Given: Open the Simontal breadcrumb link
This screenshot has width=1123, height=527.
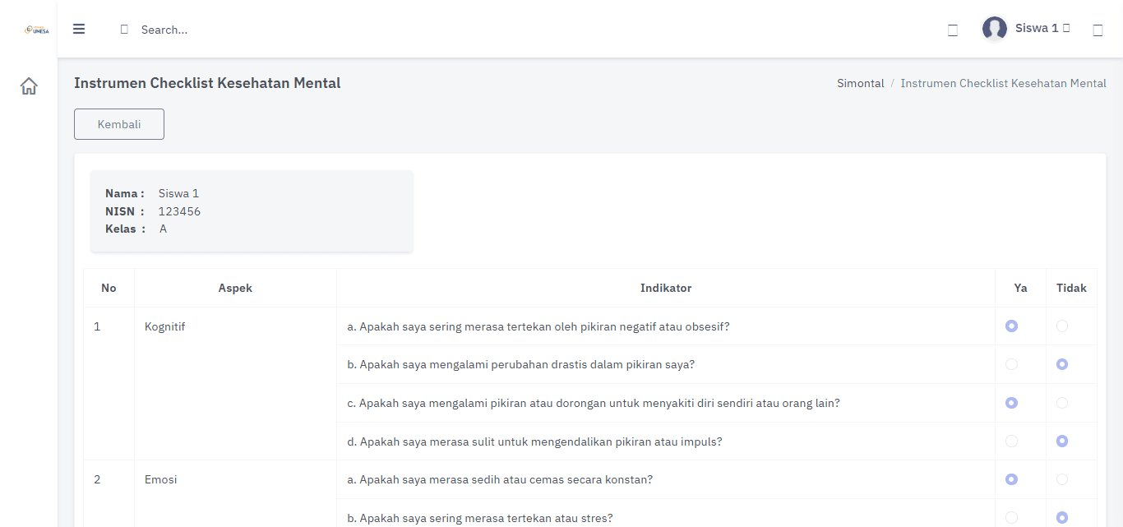Looking at the screenshot, I should pos(861,83).
